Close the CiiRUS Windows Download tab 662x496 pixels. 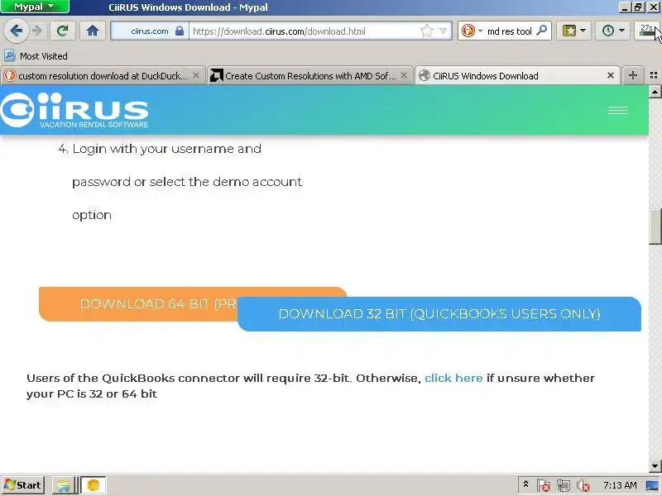[611, 75]
